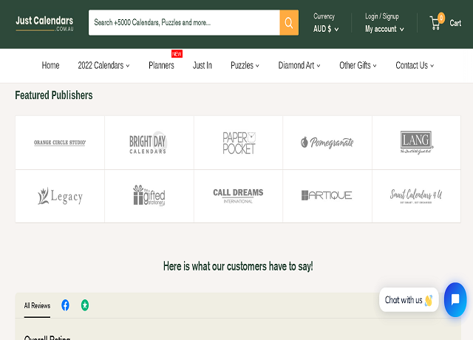Choose the Legacy publisher logo

click(60, 196)
